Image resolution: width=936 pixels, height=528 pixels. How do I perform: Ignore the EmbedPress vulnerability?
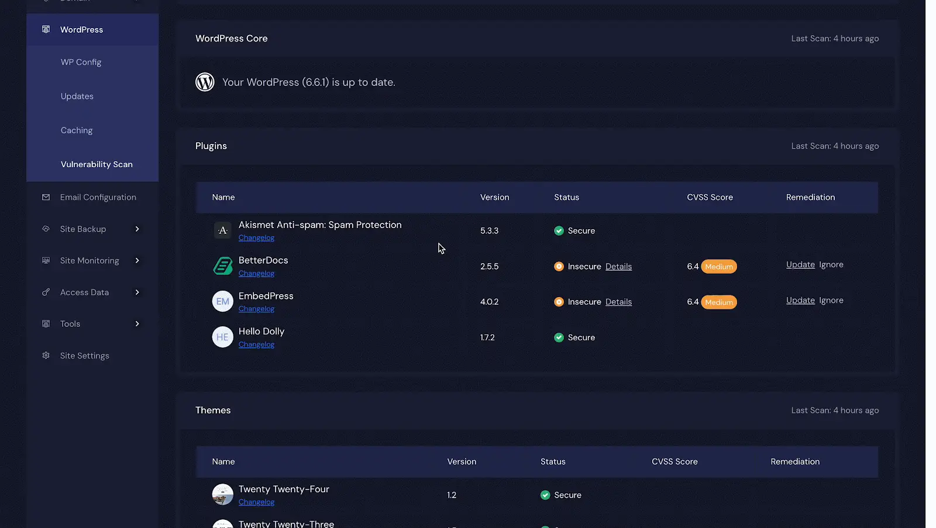coord(831,300)
